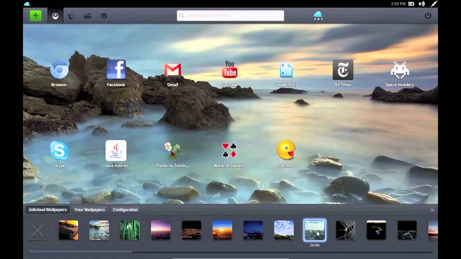Viewport: 461px width, 259px height.
Task: Open the settings gear in the toolbar
Action: 104,16
